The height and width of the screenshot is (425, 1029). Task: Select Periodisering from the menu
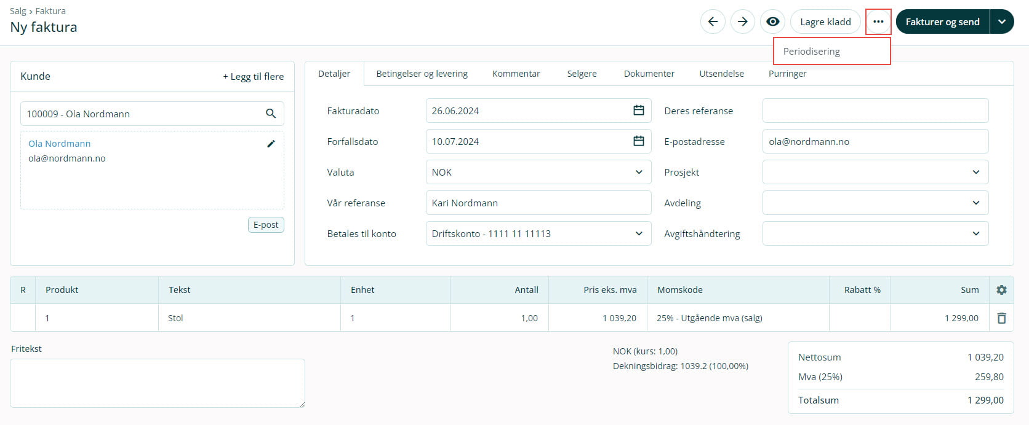point(812,52)
